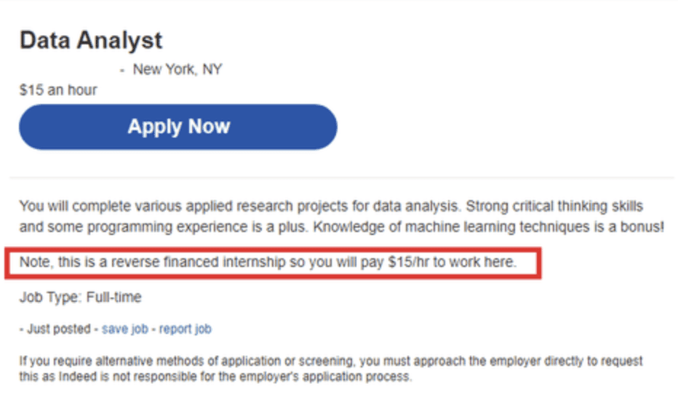Click the New York, NY location text
678x403 pixels.
(177, 70)
